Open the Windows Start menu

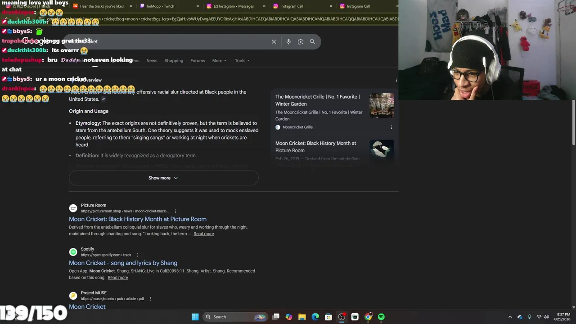point(195,317)
